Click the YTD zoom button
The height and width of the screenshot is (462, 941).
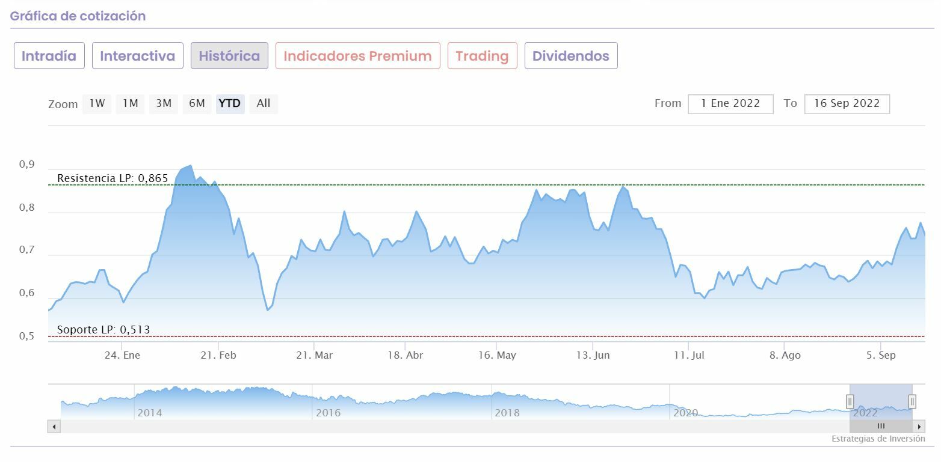[230, 103]
